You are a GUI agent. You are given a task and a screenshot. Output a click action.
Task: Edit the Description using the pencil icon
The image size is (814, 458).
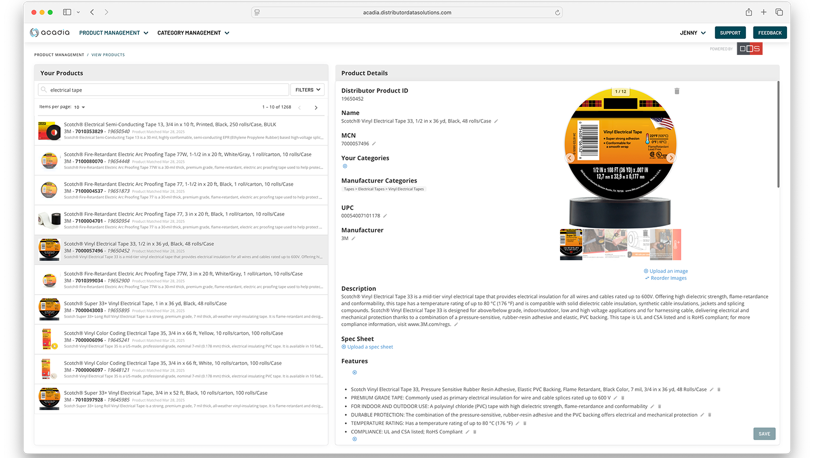[457, 323]
